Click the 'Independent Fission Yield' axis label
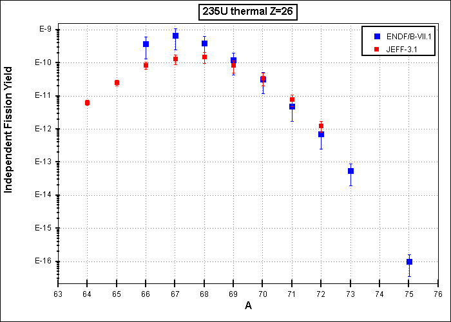Image resolution: width=451 pixels, height=322 pixels. [8, 130]
